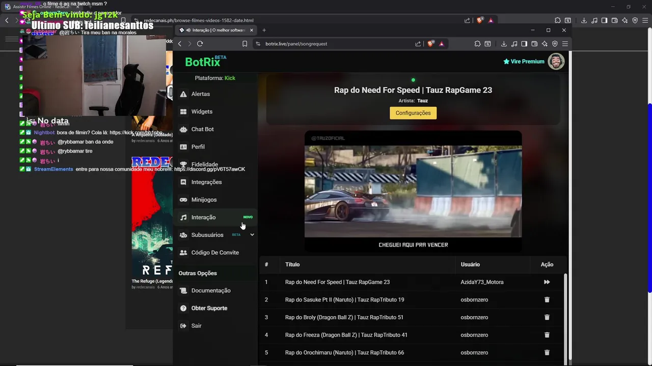Bookmark the botrix.live songrequest page
652x366 pixels.
click(244, 44)
